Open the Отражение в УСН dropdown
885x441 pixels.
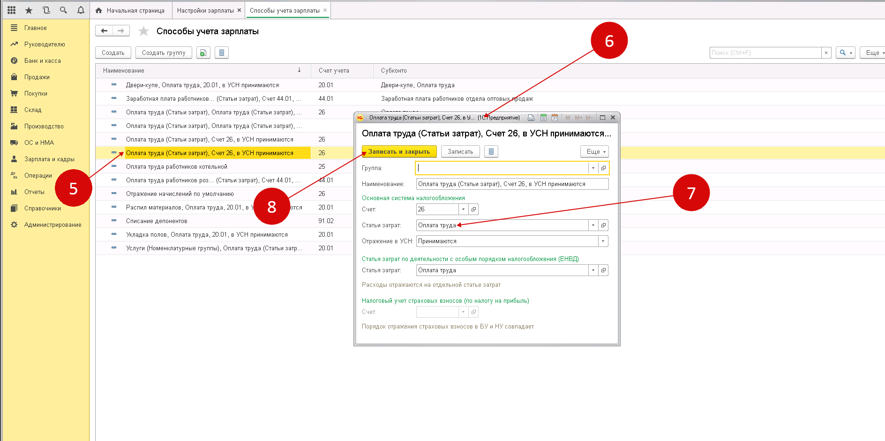point(603,241)
